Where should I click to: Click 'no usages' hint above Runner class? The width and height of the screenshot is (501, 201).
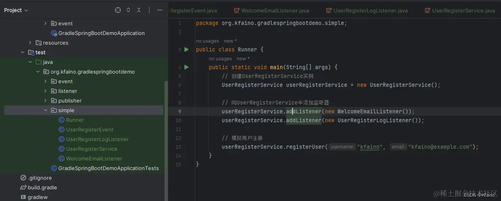click(207, 41)
